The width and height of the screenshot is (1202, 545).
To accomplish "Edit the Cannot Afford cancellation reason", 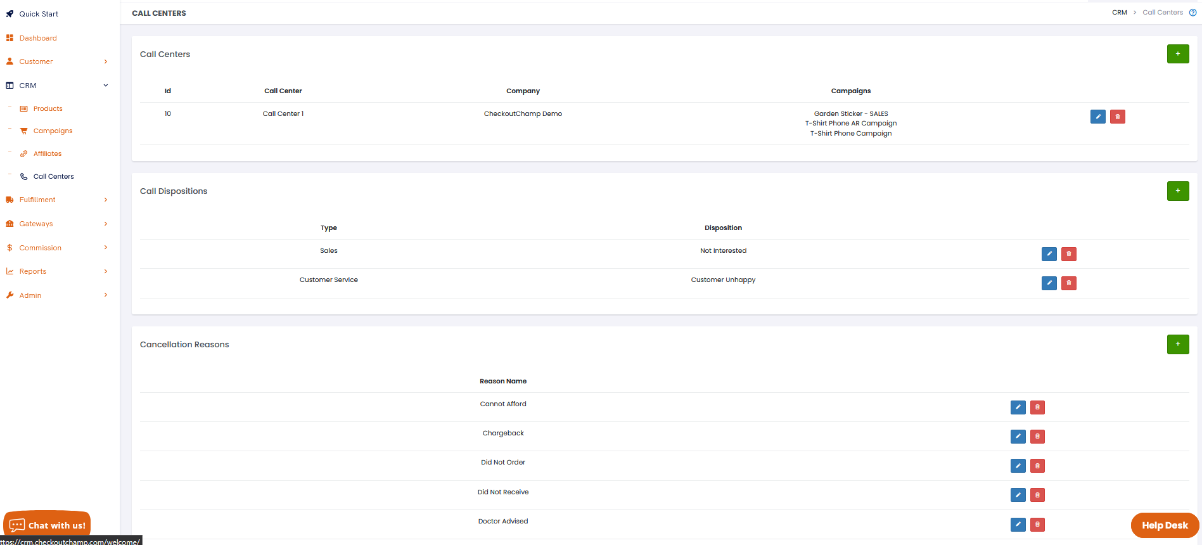I will pyautogui.click(x=1018, y=407).
